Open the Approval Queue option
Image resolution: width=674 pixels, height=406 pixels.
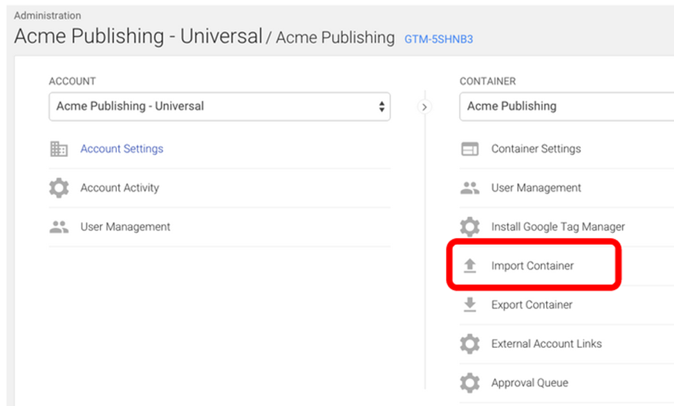click(x=530, y=382)
